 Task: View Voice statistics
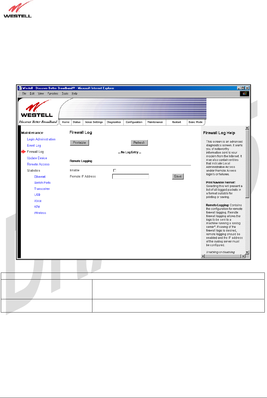pos(38,201)
